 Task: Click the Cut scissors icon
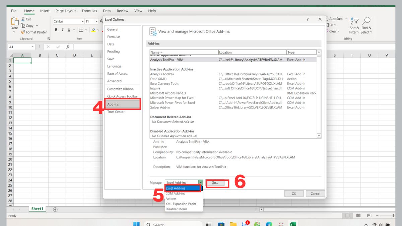pos(23,19)
